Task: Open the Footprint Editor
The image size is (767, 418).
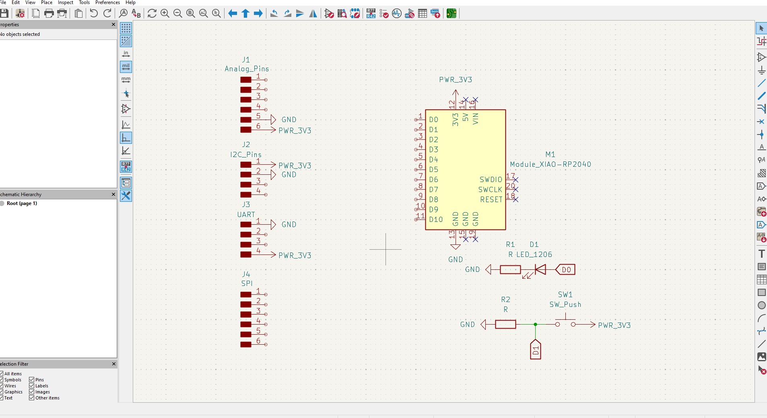Action: pyautogui.click(x=355, y=13)
